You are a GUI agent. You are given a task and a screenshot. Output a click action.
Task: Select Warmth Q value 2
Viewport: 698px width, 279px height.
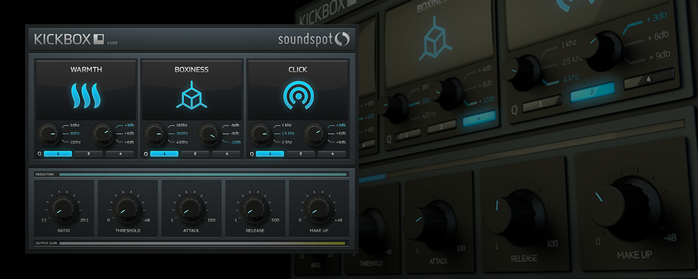point(89,153)
